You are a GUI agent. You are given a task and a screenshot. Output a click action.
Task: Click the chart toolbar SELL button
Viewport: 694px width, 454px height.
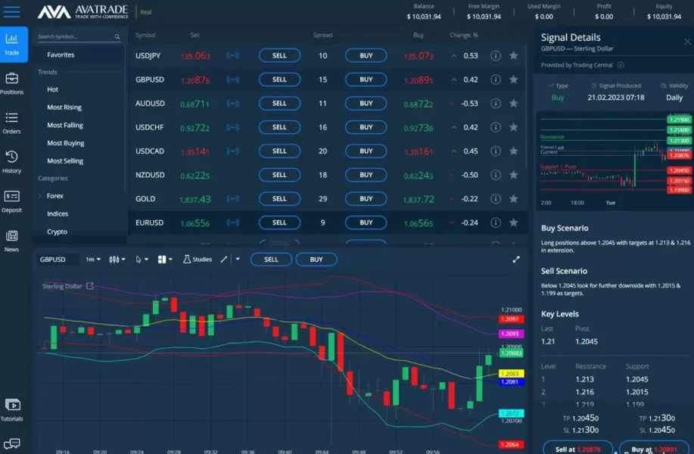pos(271,260)
